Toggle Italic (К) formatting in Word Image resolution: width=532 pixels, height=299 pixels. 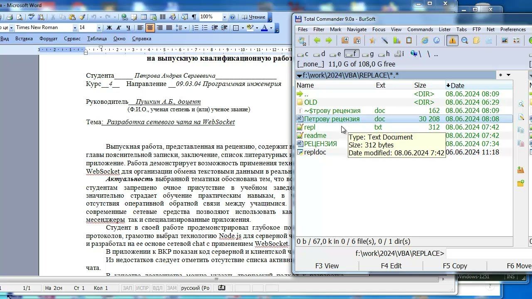[119, 28]
